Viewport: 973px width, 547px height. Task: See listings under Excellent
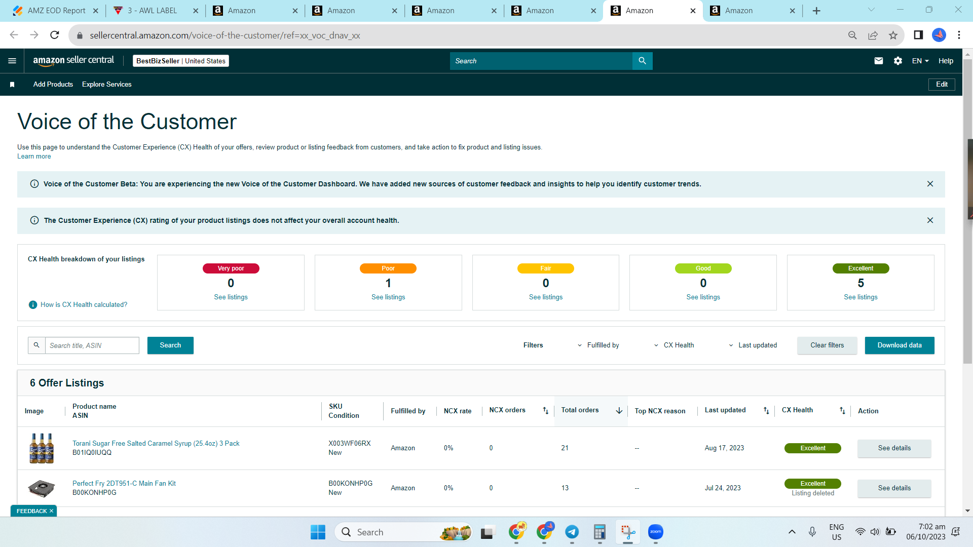(860, 297)
